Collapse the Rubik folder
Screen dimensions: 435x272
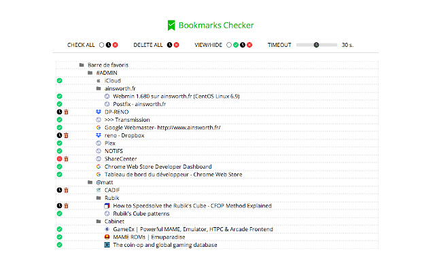(99, 198)
